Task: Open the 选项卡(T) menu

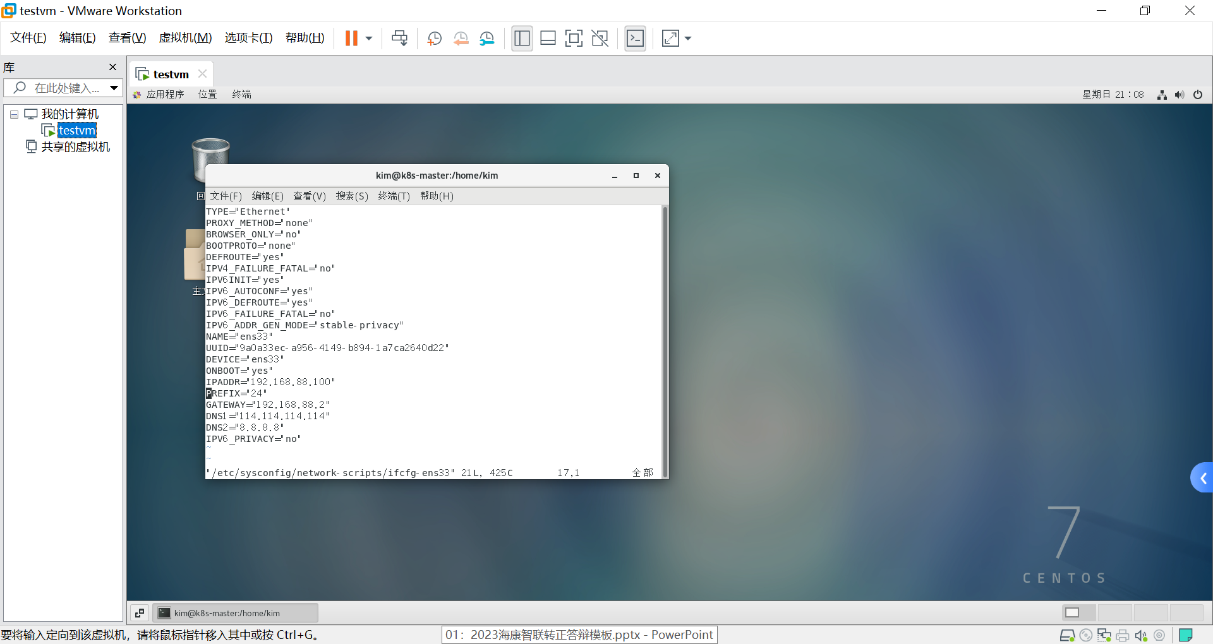Action: point(249,38)
